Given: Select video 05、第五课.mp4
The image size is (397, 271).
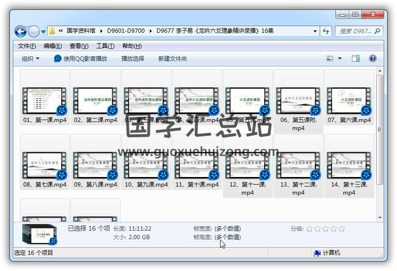Looking at the screenshot, I should tap(248, 97).
